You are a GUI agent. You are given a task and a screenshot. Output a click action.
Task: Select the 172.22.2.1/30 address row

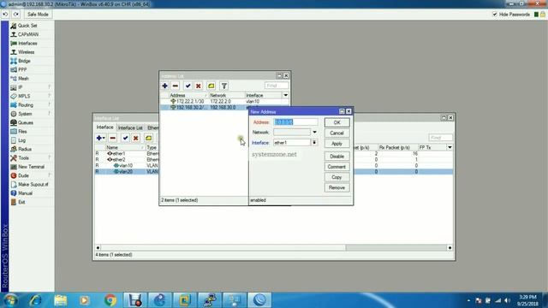click(x=224, y=101)
